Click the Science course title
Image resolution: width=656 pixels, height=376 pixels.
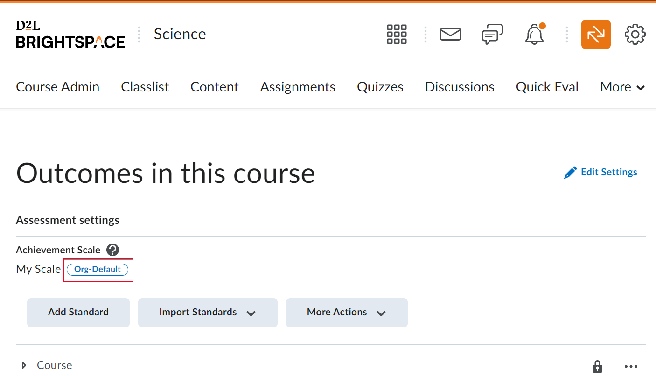(x=180, y=34)
